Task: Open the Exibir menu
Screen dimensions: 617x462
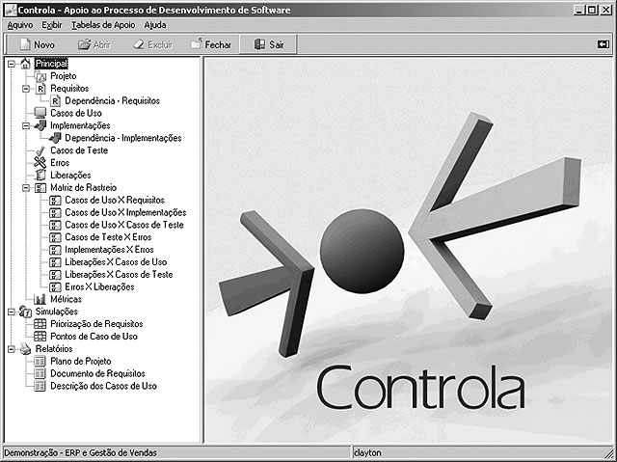Action: [x=52, y=25]
